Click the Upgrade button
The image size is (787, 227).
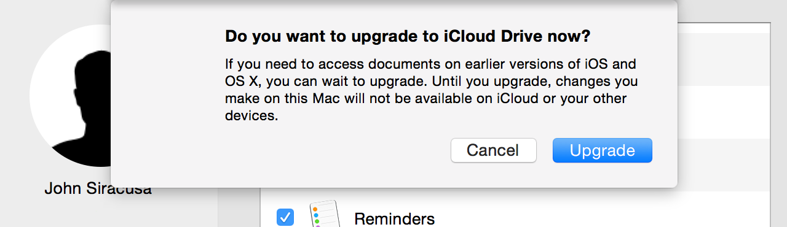click(x=602, y=150)
